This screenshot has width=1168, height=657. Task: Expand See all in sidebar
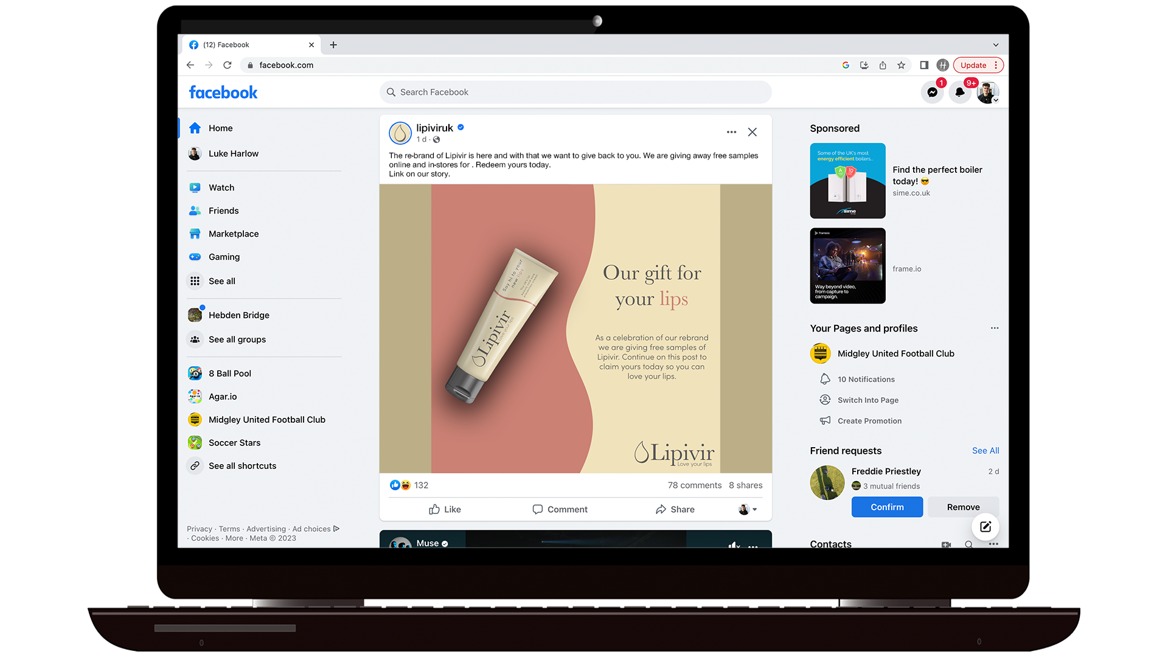click(x=221, y=281)
